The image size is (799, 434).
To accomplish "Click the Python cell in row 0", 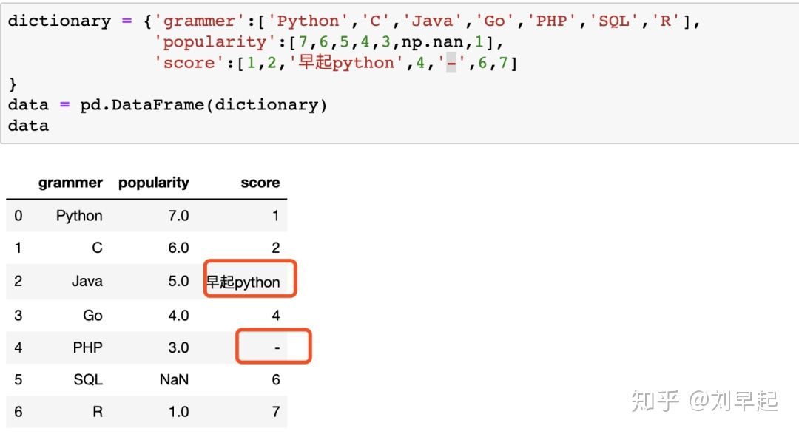I will coord(79,216).
